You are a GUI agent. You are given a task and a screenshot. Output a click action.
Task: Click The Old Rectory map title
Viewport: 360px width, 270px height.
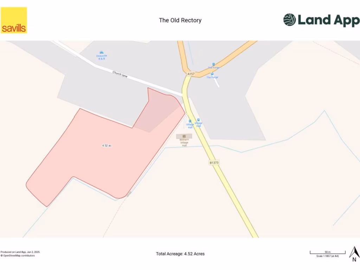pos(180,20)
